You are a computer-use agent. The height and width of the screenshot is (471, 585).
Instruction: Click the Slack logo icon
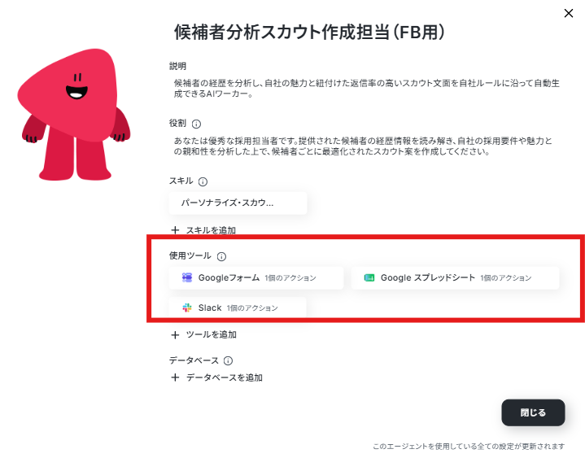click(x=187, y=307)
